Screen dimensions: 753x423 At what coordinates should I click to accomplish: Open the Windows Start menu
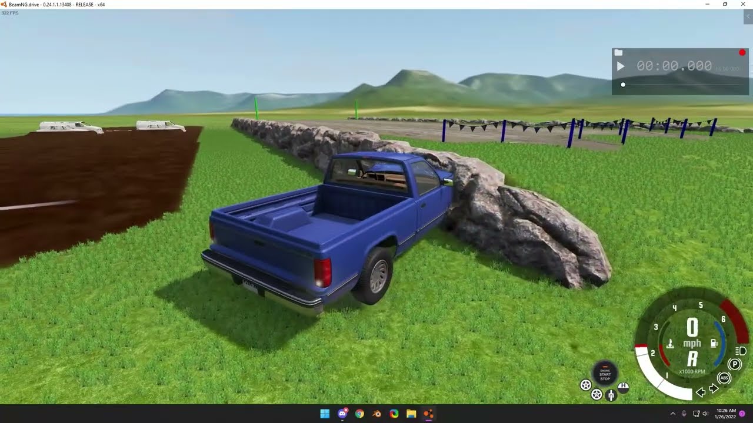[325, 414]
